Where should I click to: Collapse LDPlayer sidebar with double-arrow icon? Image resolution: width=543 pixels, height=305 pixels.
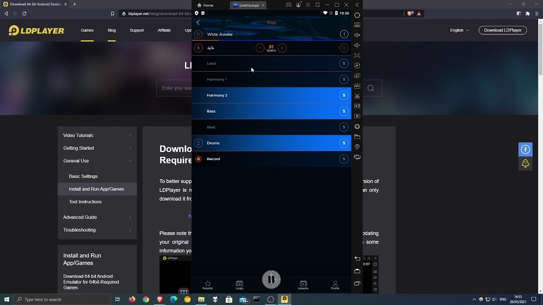(357, 5)
